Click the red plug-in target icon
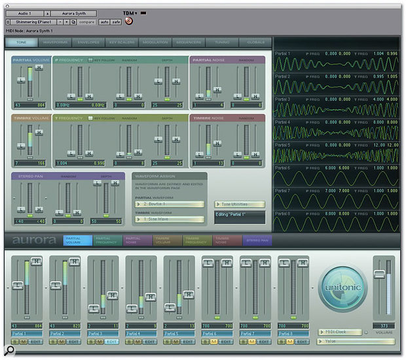Viewport: 406px width, 360px height. [129, 21]
